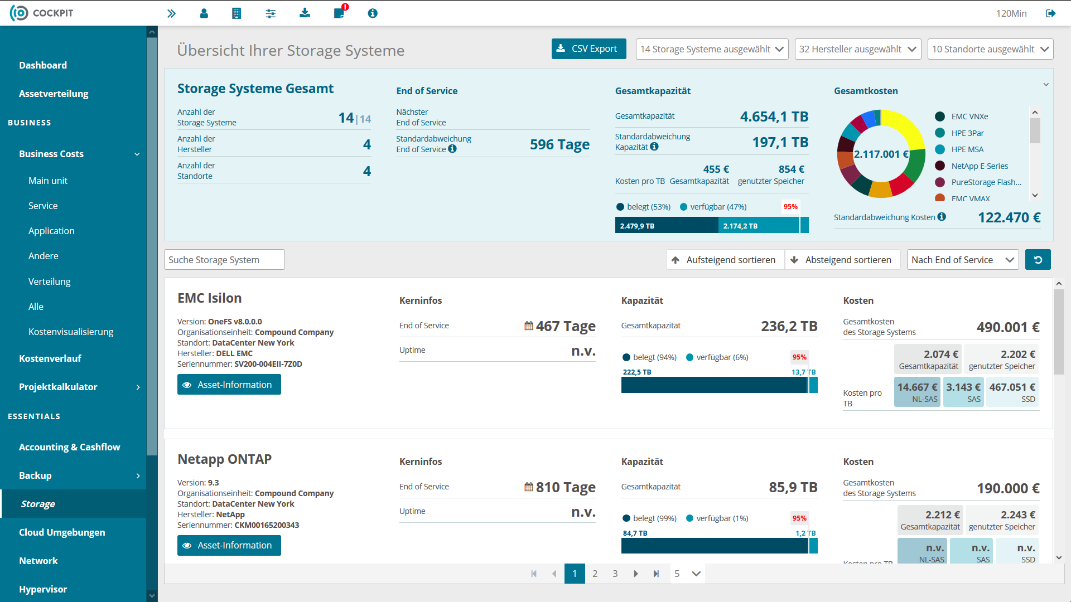Open Asset-Information for EMC Isilon

coord(229,385)
